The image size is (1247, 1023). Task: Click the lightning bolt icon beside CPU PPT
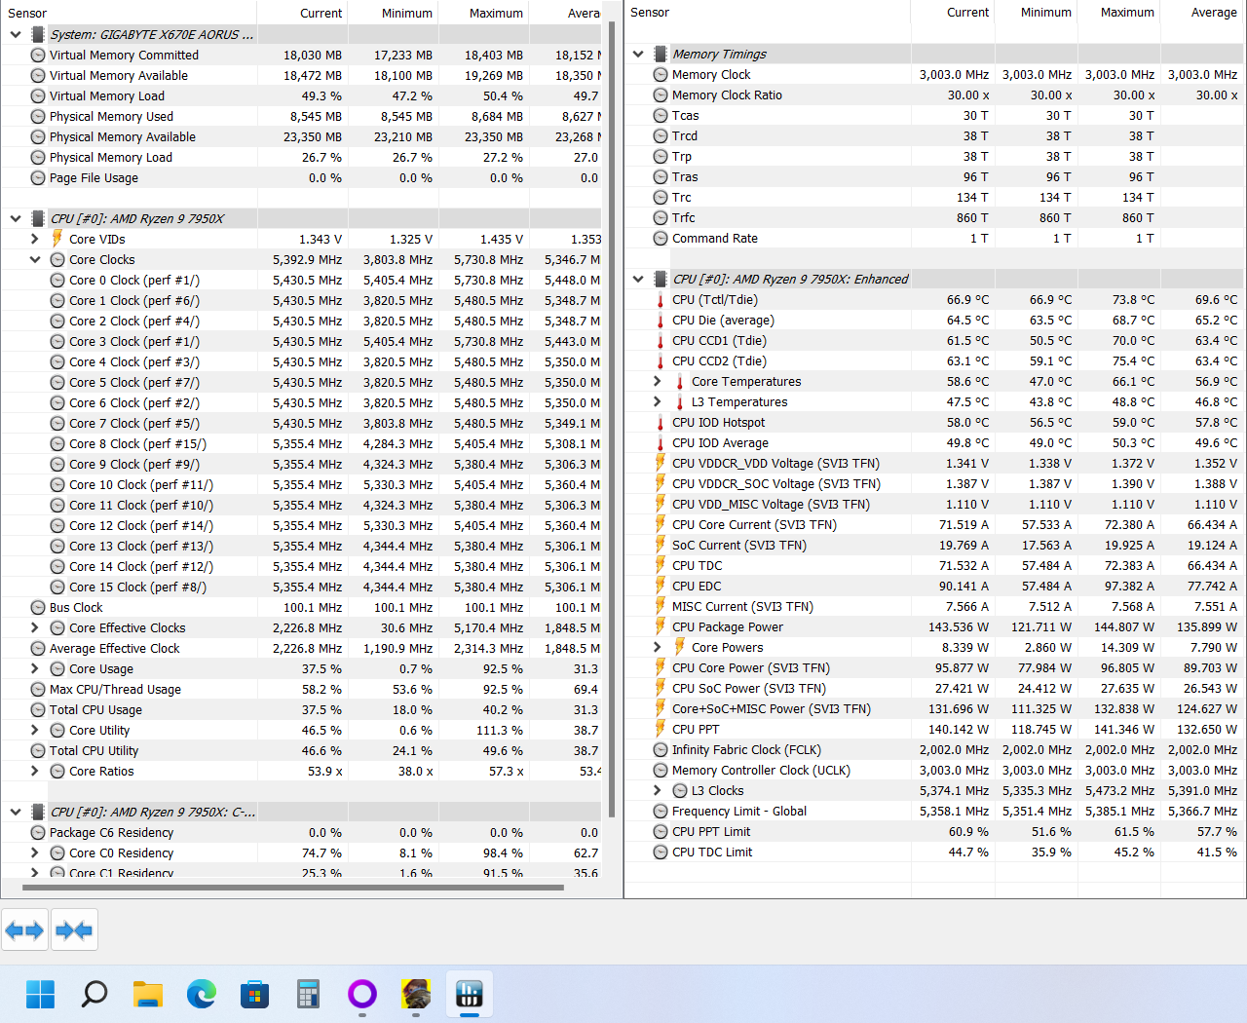pos(661,730)
